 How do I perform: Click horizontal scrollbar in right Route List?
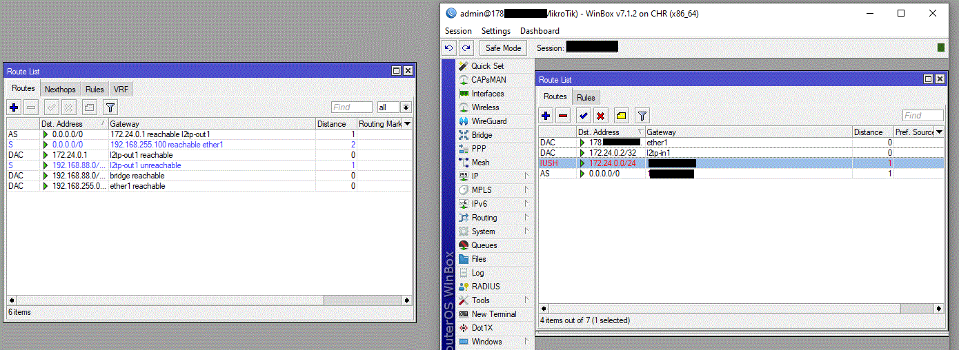(x=742, y=309)
